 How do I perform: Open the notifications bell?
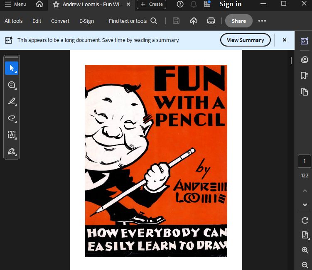tap(194, 4)
